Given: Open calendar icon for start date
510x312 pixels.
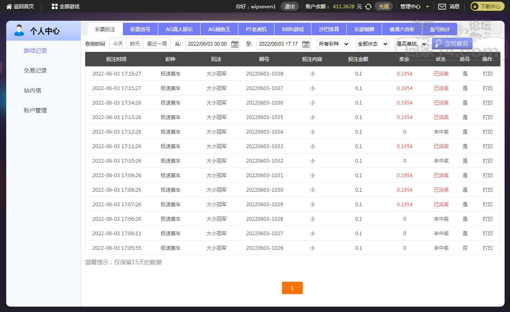Looking at the screenshot, I should point(235,44).
